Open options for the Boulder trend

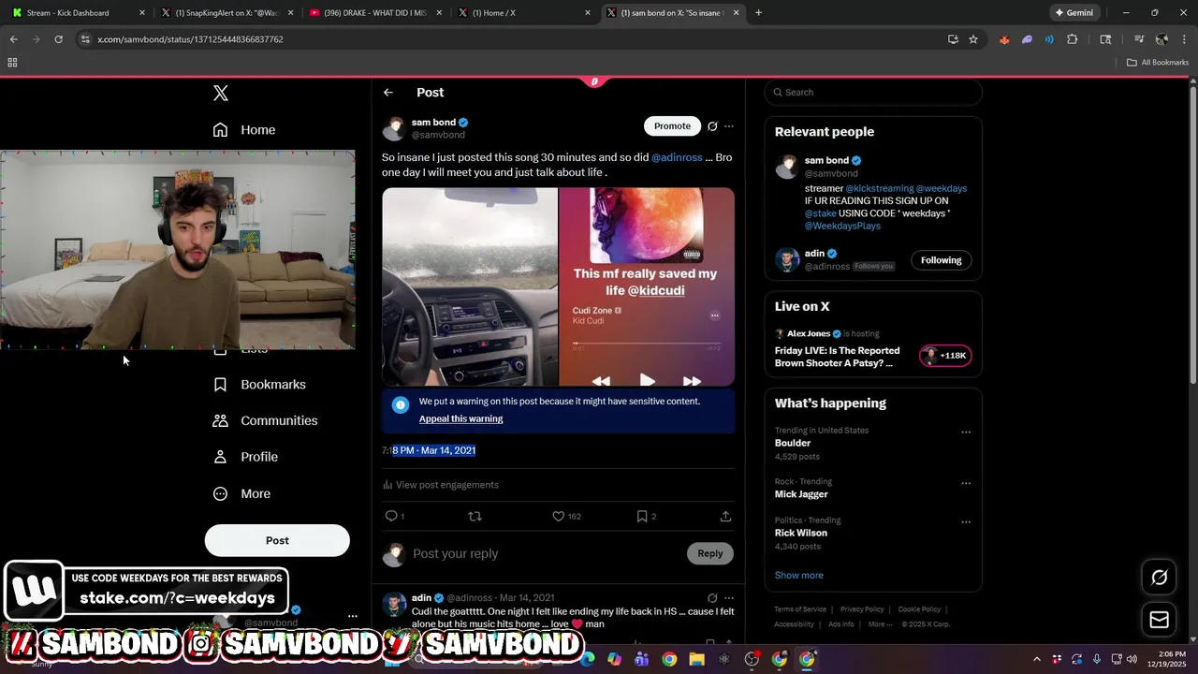pyautogui.click(x=966, y=432)
